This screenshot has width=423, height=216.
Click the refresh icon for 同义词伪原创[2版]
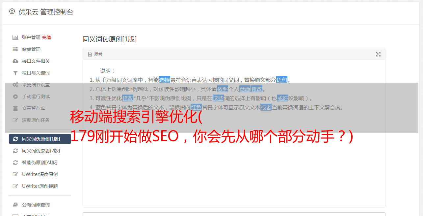[15, 151]
